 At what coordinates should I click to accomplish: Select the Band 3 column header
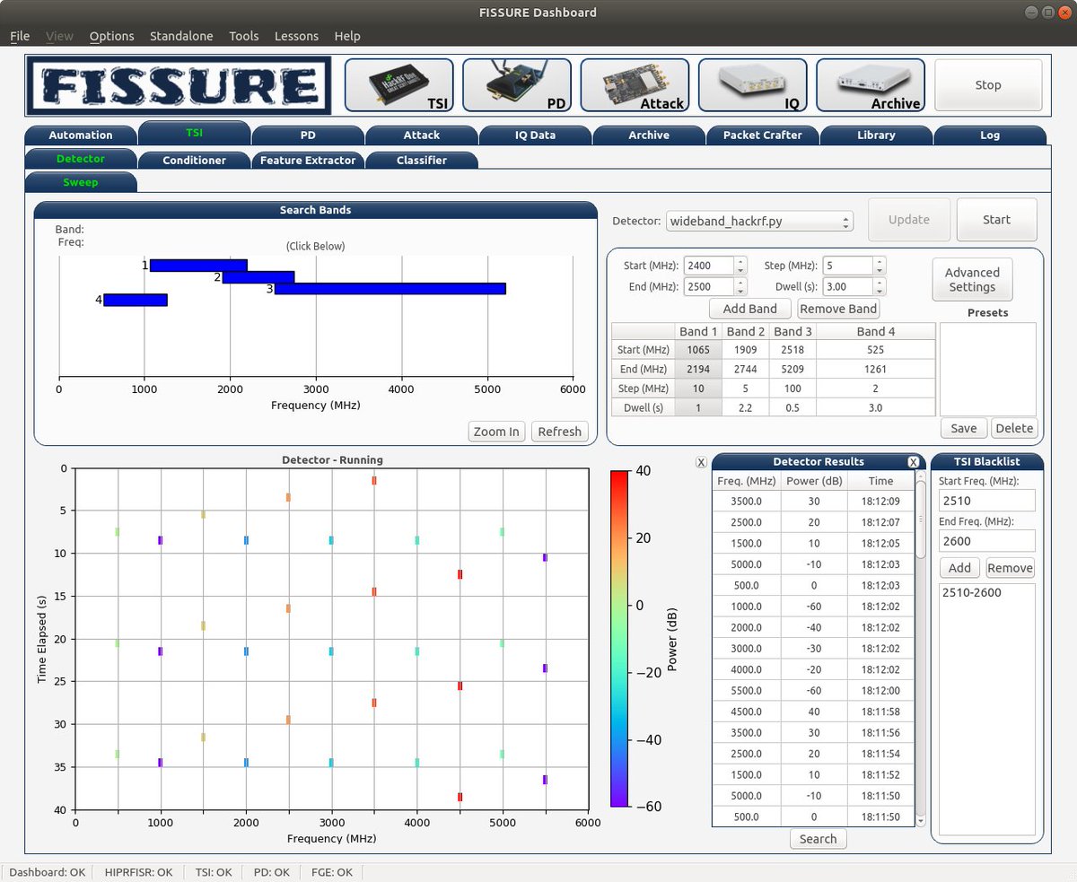[x=793, y=332]
